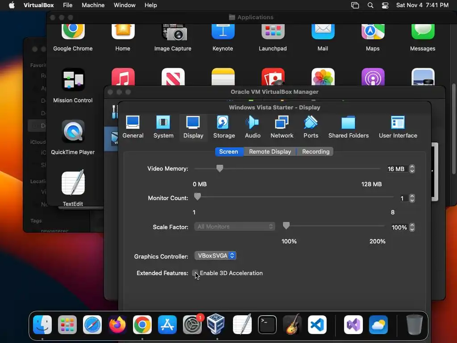The height and width of the screenshot is (343, 457).
Task: Click the Monitor Count value field
Action: 403,198
